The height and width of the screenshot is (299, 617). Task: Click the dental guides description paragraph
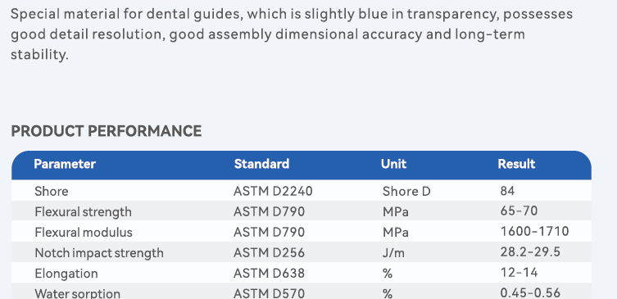pyautogui.click(x=292, y=34)
